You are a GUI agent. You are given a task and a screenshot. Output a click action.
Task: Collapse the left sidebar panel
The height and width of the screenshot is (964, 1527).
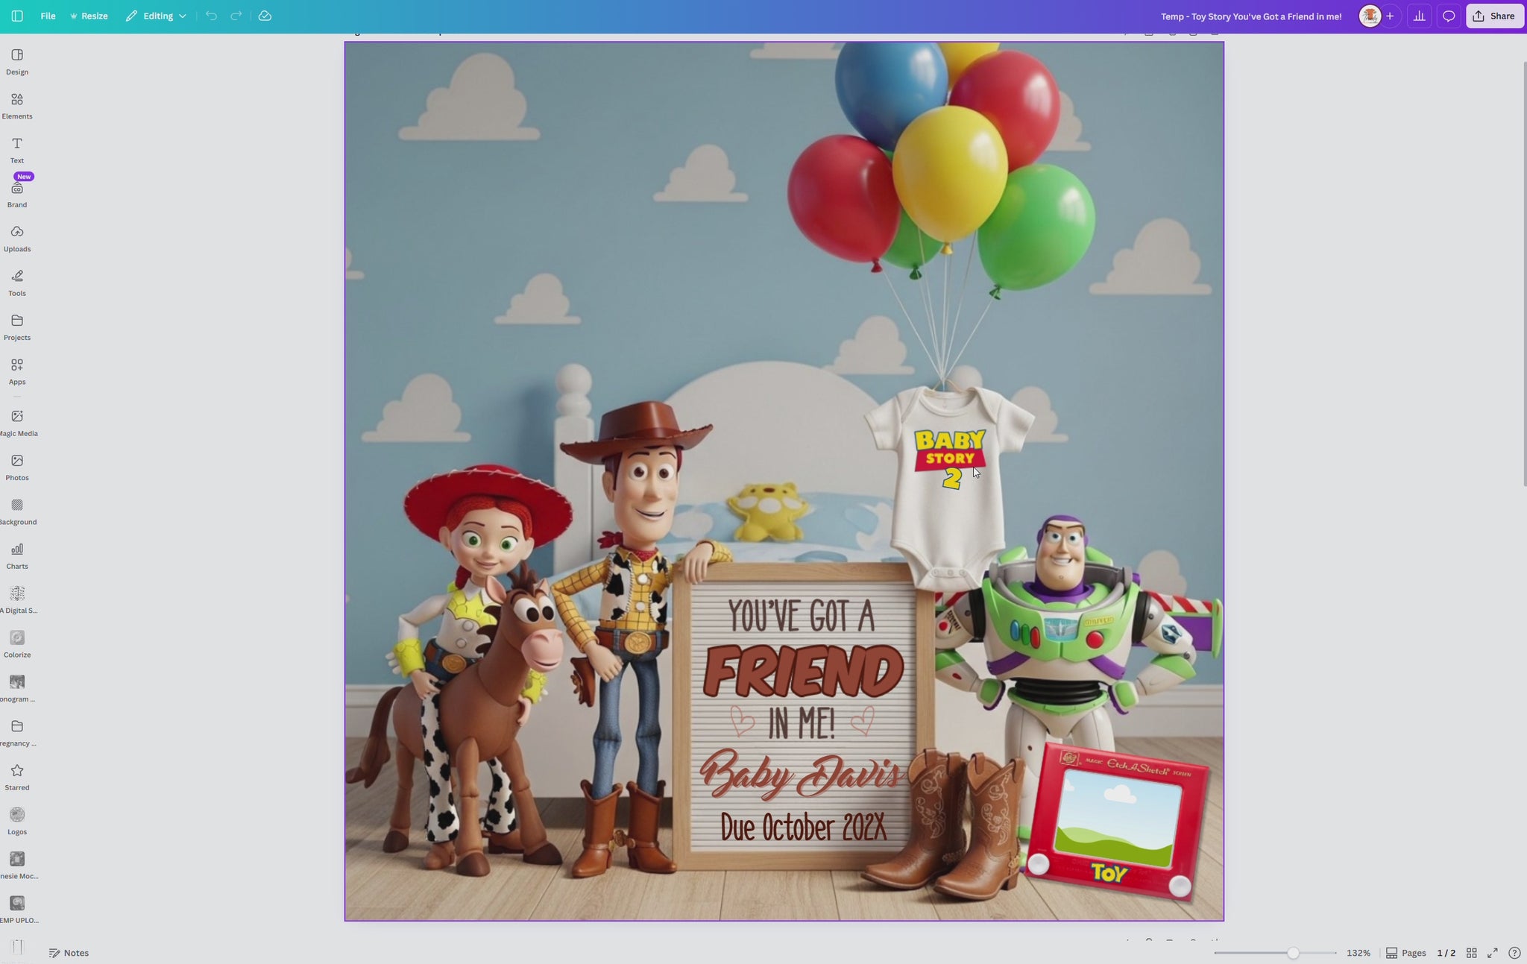point(16,15)
